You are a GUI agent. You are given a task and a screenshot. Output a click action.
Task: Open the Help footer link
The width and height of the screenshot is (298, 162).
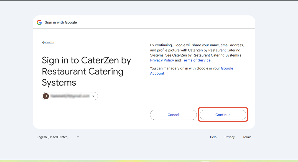(x=213, y=137)
